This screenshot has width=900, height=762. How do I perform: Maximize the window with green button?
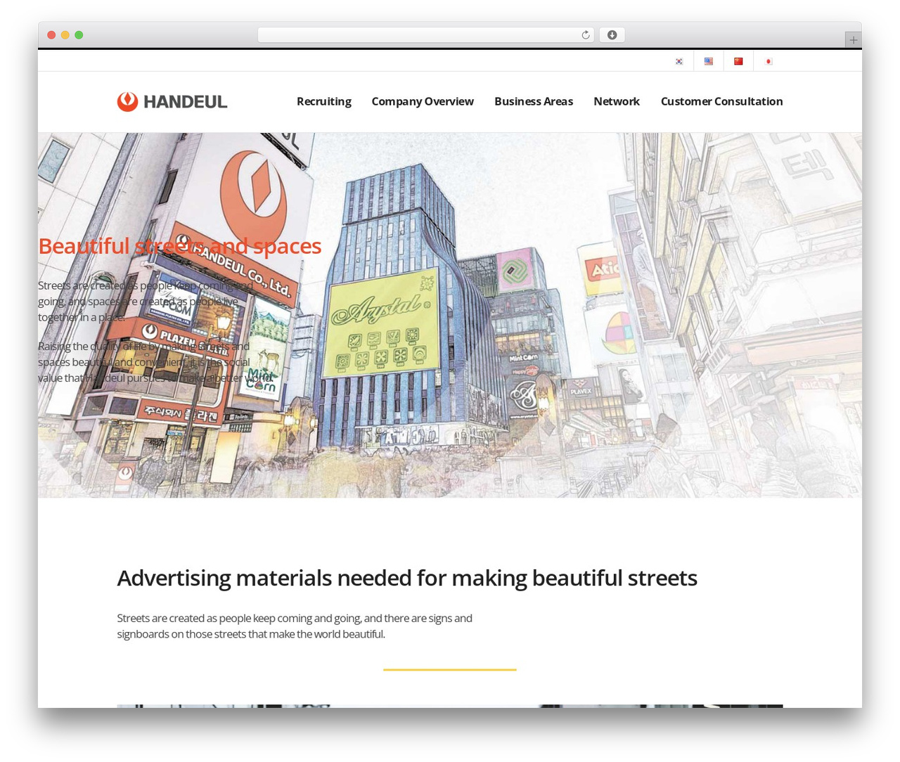click(79, 35)
